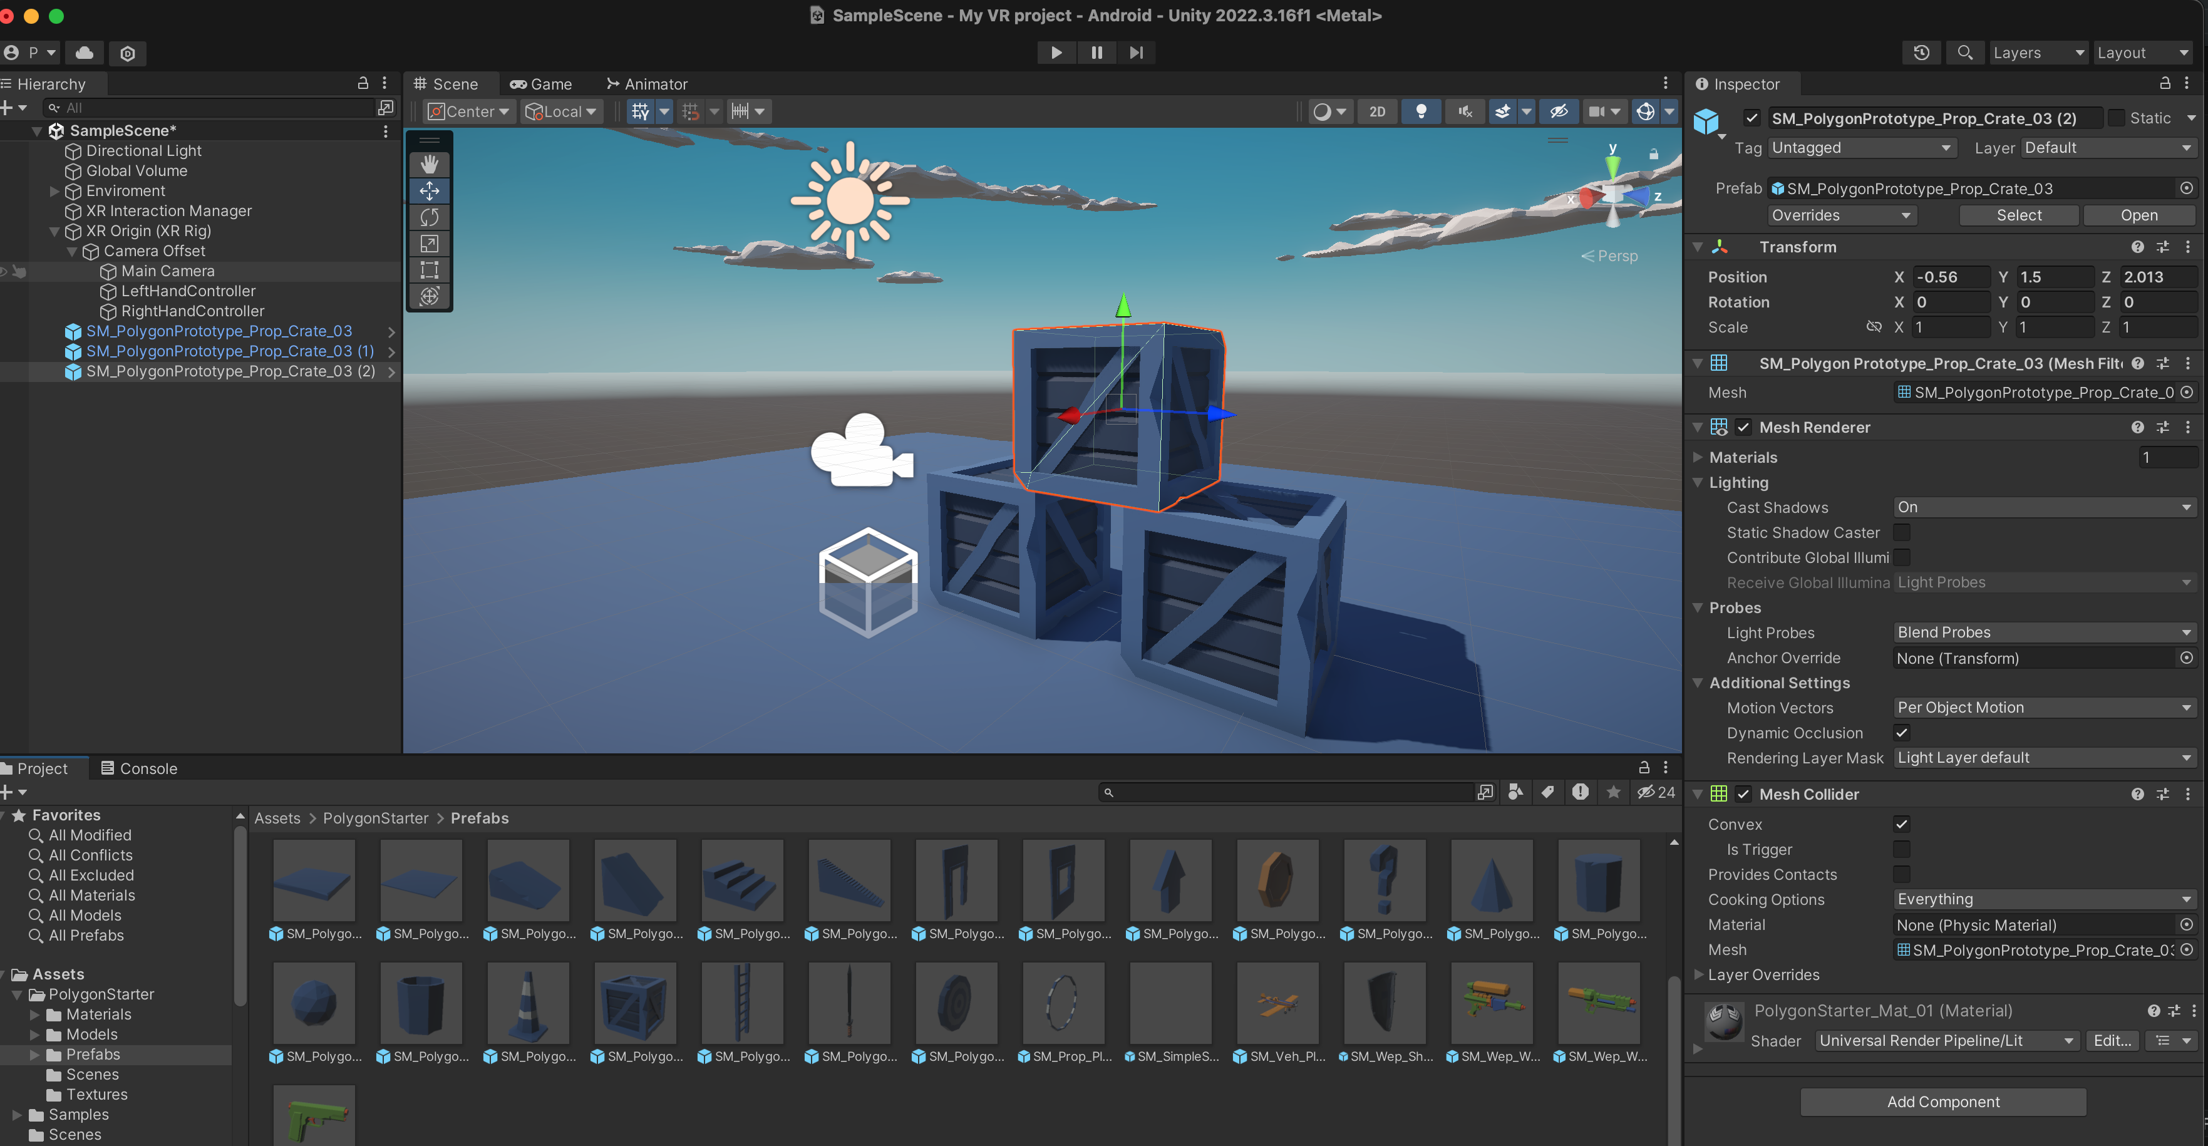Enable the Is Trigger checkbox

[x=1901, y=849]
